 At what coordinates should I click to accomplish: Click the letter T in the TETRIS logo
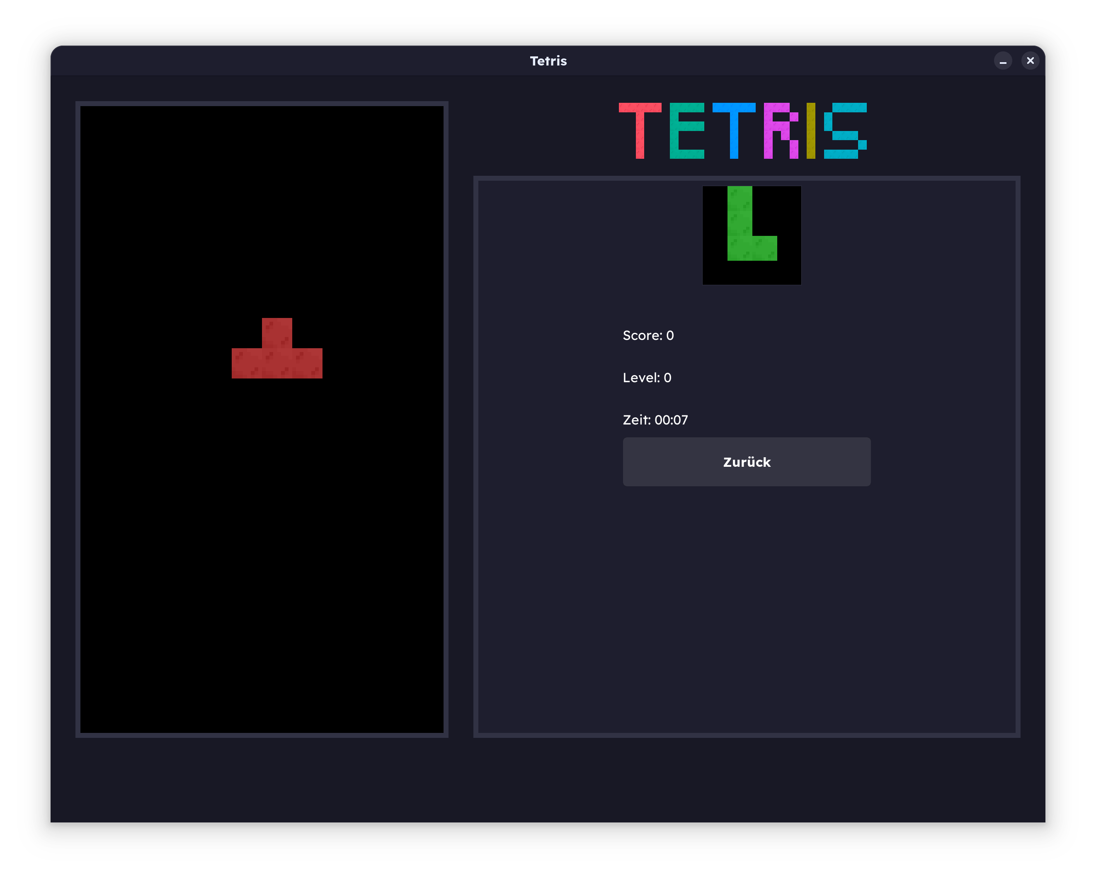[640, 130]
